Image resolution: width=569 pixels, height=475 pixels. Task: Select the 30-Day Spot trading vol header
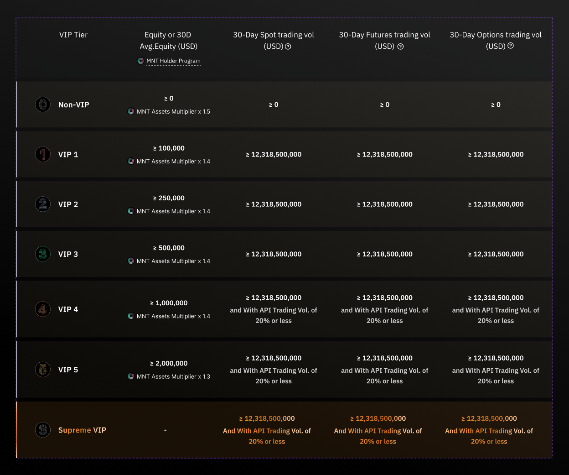[274, 35]
